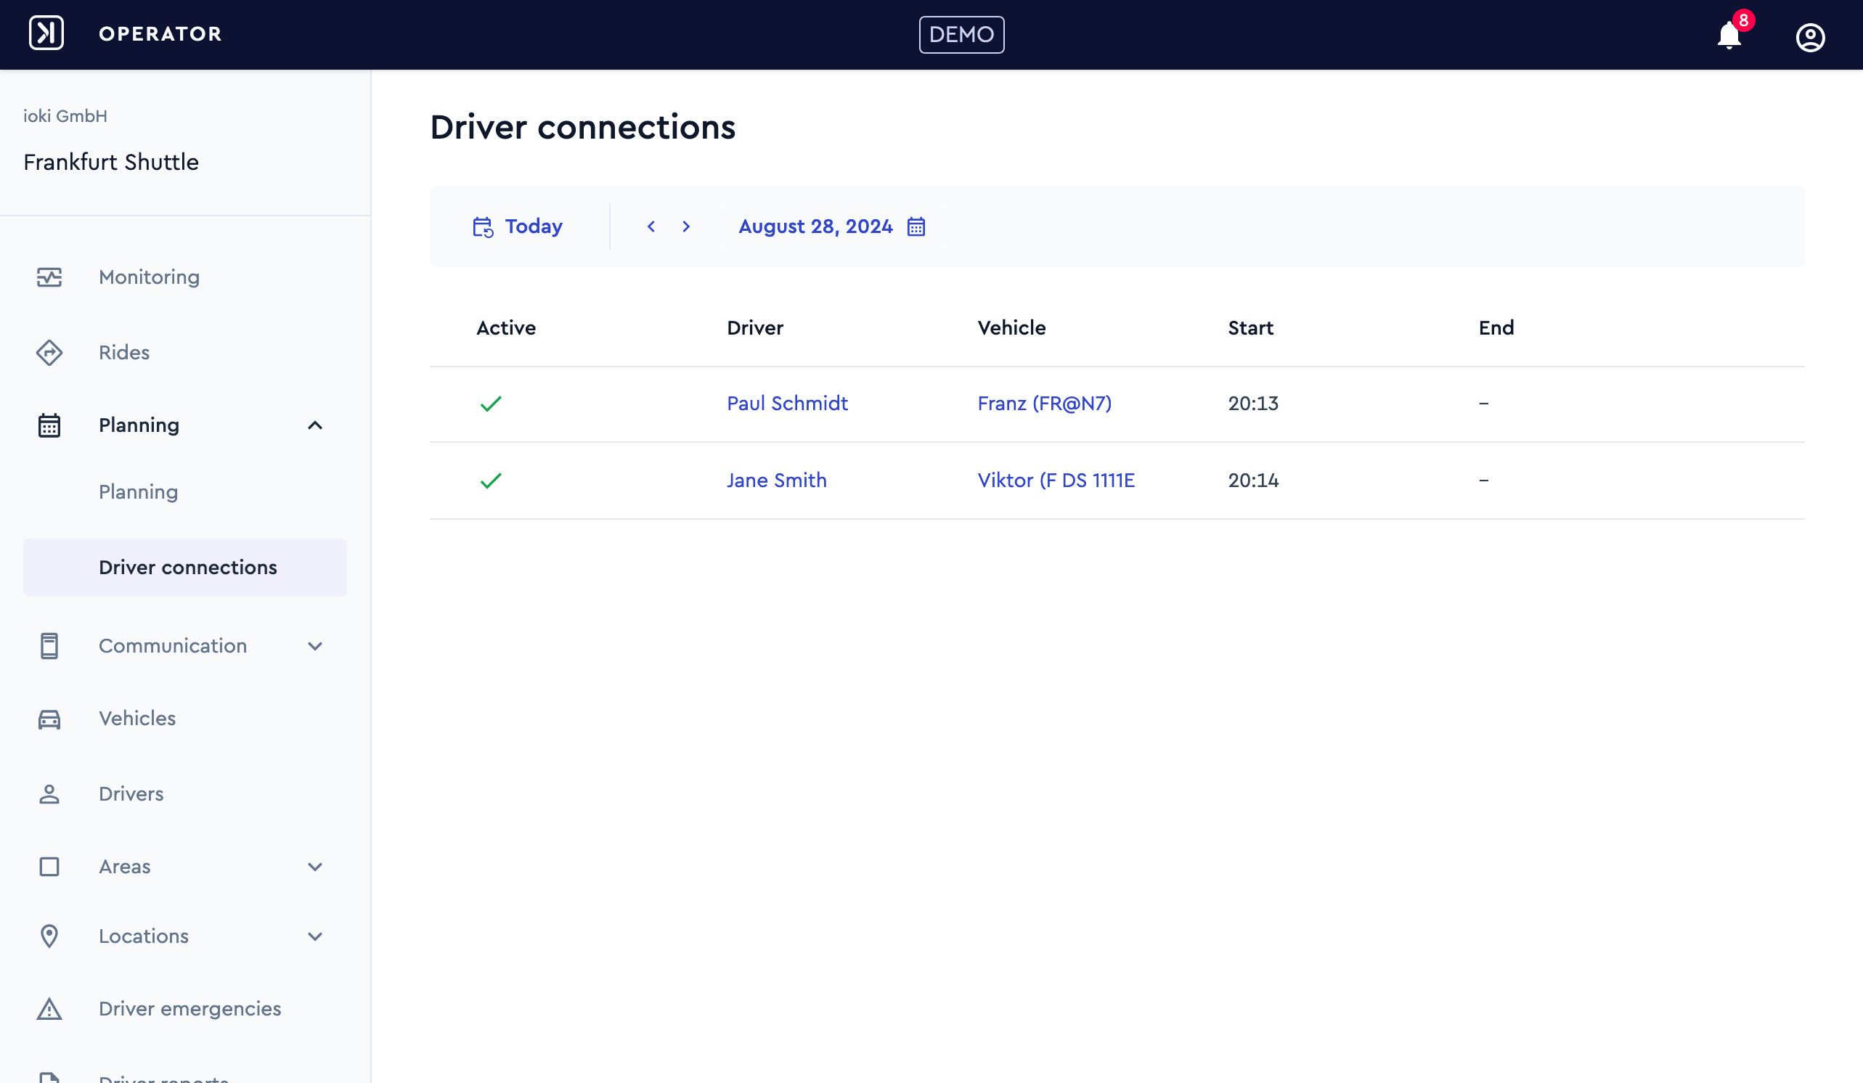This screenshot has width=1863, height=1083.
Task: Click the active checkmark for Jane Smith
Action: point(491,481)
